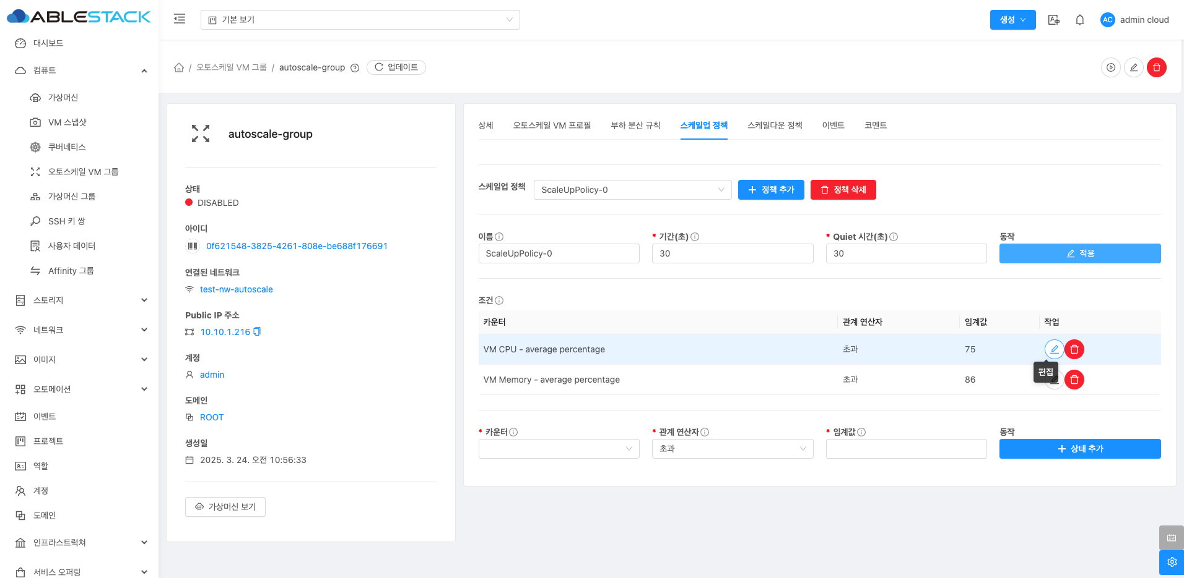The image size is (1184, 578).
Task: Open the 카운터 counter dropdown
Action: (x=559, y=449)
